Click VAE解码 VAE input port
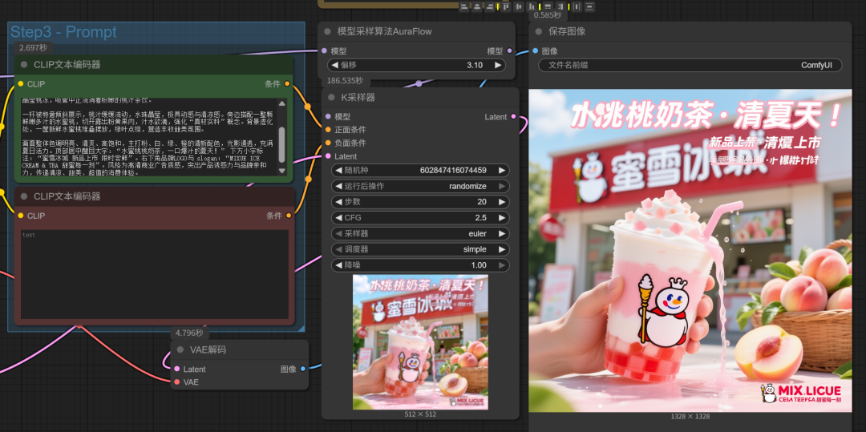This screenshot has width=866, height=432. pyautogui.click(x=176, y=382)
